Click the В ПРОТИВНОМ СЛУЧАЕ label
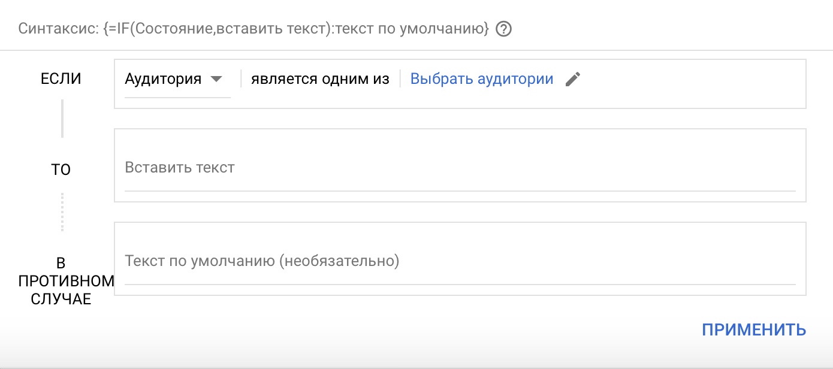The image size is (833, 369). [x=61, y=281]
